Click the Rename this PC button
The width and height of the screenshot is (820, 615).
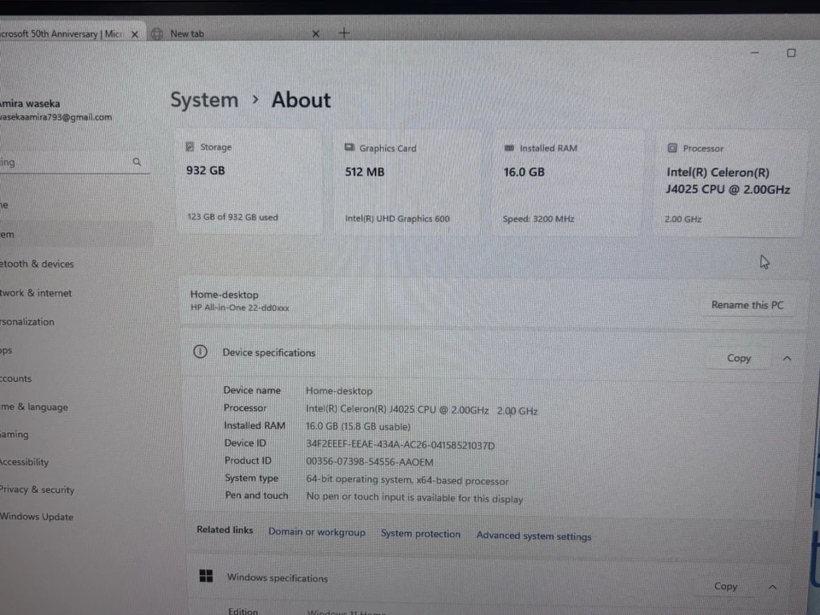click(747, 305)
